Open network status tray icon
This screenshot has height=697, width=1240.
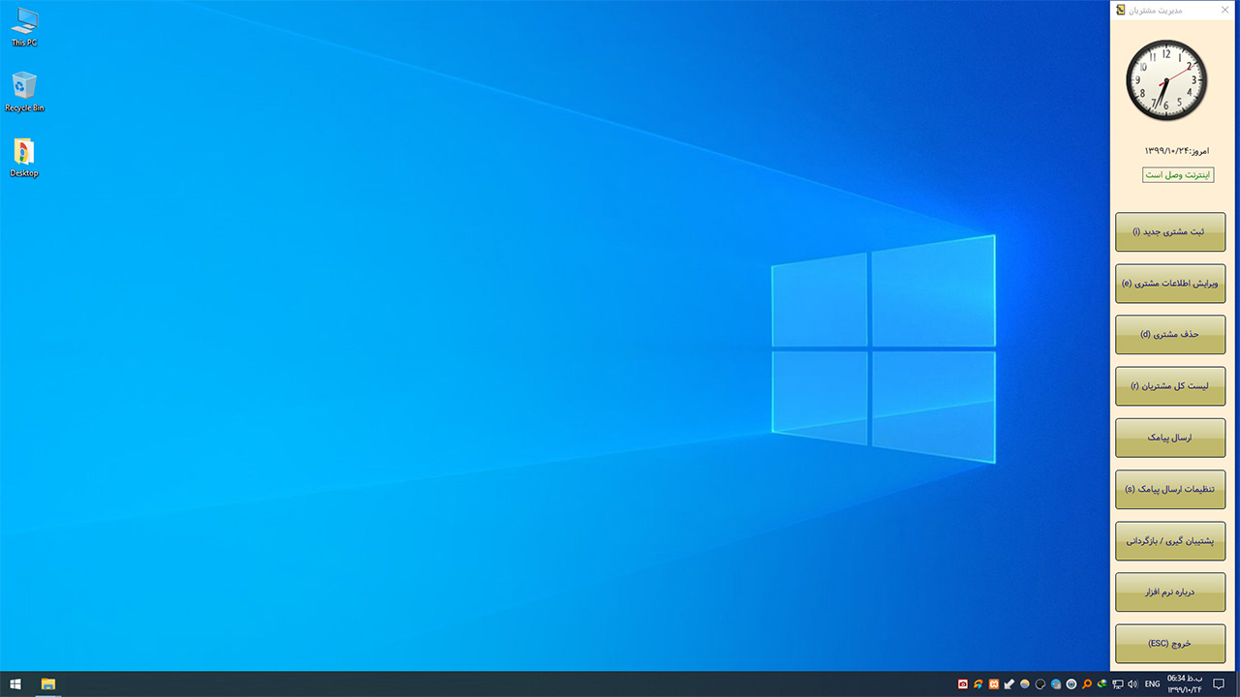click(x=1117, y=684)
